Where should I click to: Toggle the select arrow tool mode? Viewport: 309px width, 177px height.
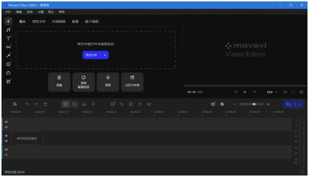click(66, 104)
